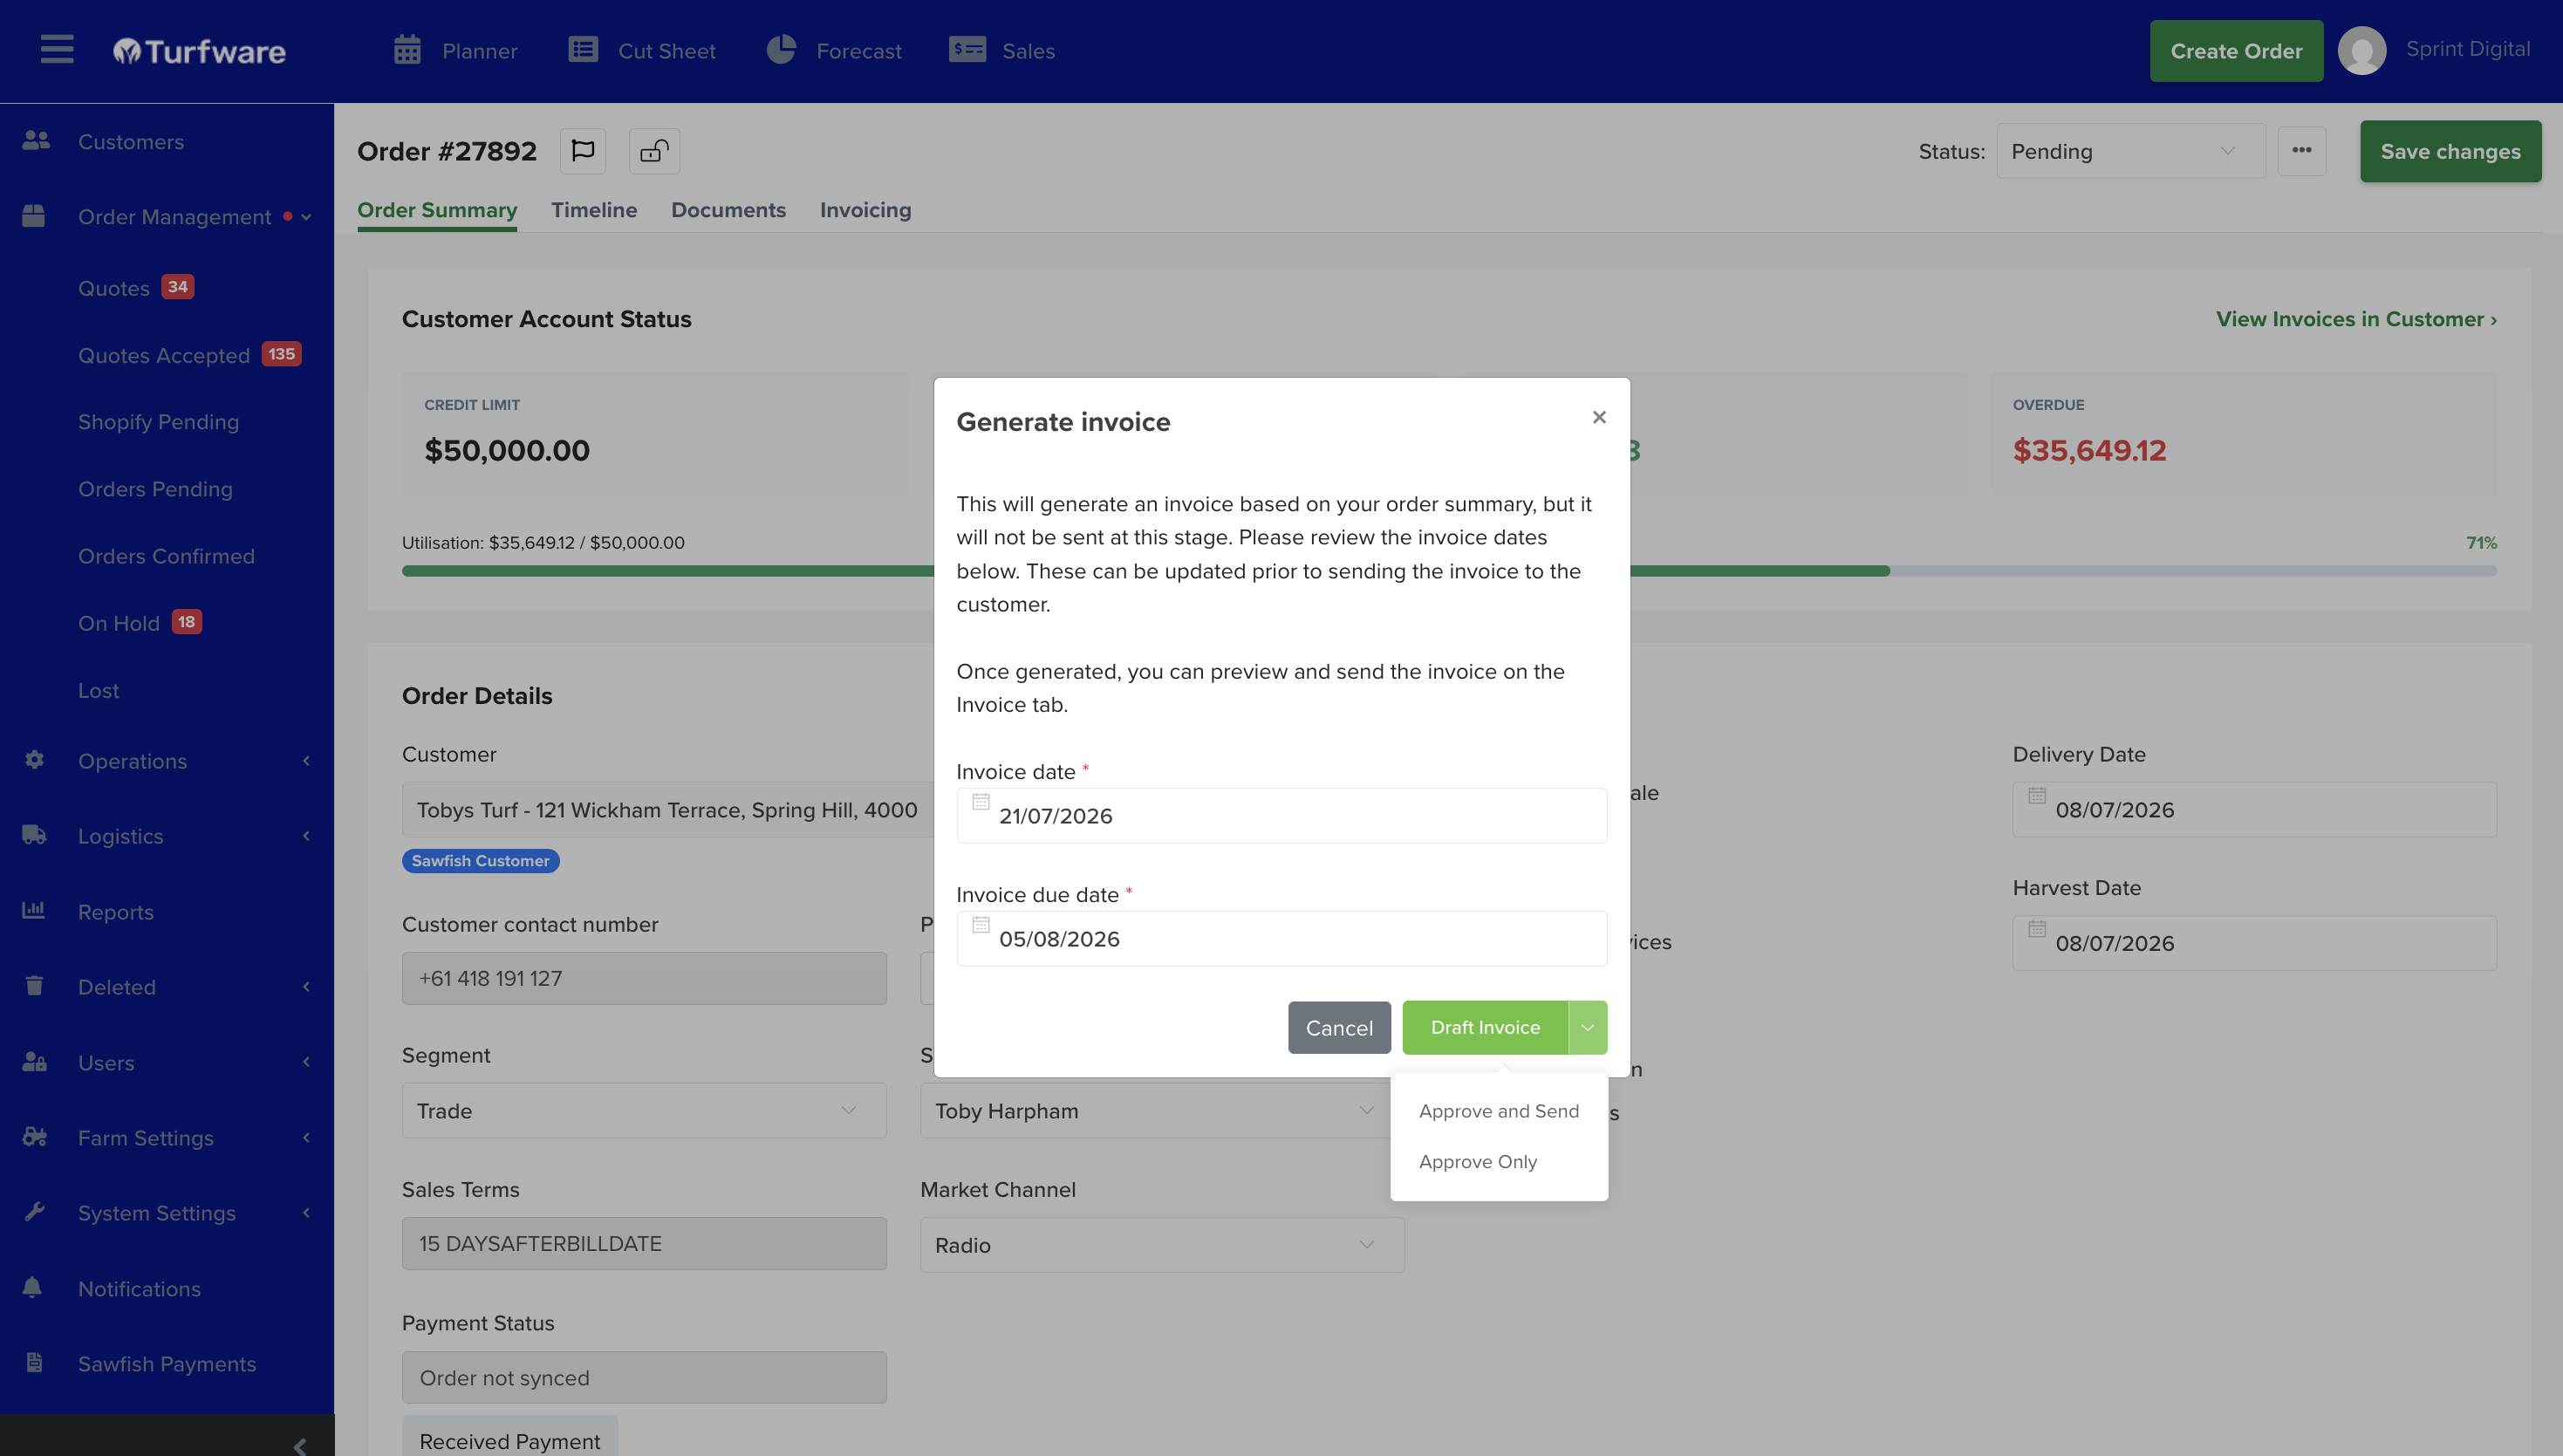Click Cancel in the invoice dialog
The image size is (2563, 1456).
click(x=1339, y=1027)
